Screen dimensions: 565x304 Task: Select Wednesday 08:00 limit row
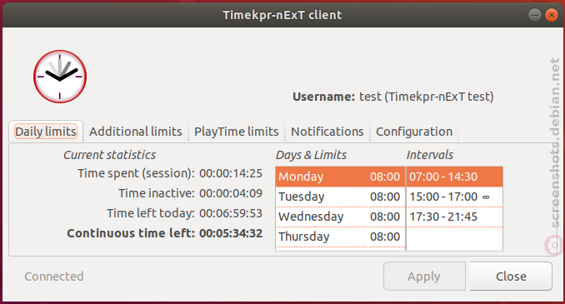coord(340,217)
